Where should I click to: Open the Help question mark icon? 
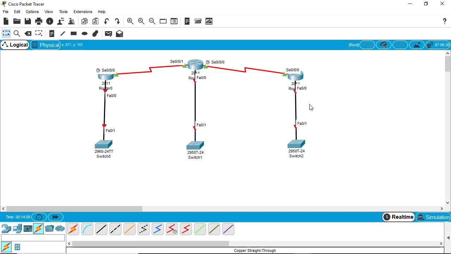445,22
